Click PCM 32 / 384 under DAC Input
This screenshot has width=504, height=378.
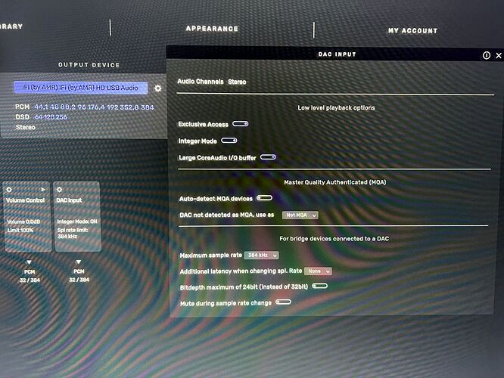point(79,275)
